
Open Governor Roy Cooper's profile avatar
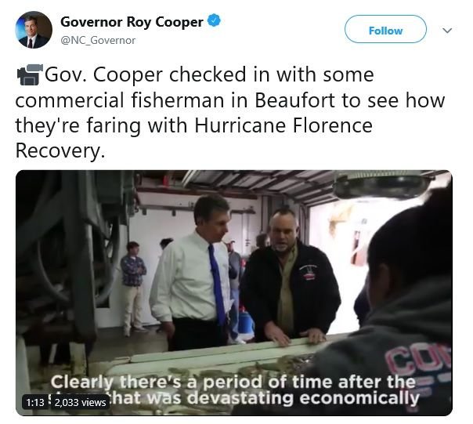34,30
